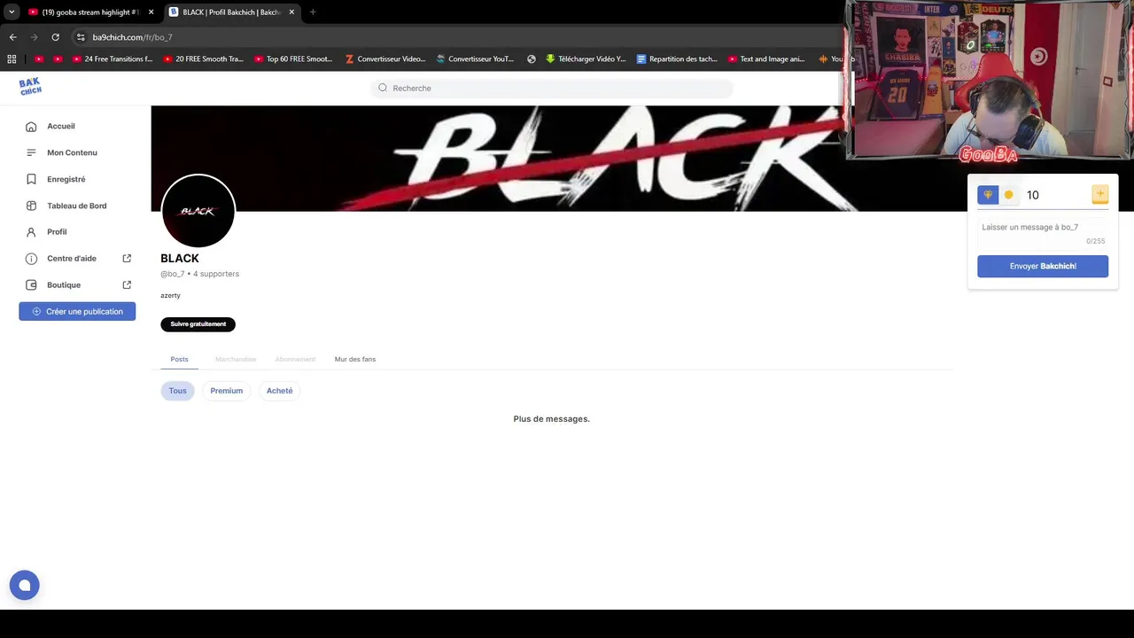Open Mon Contenu
This screenshot has width=1134, height=638.
tap(72, 153)
